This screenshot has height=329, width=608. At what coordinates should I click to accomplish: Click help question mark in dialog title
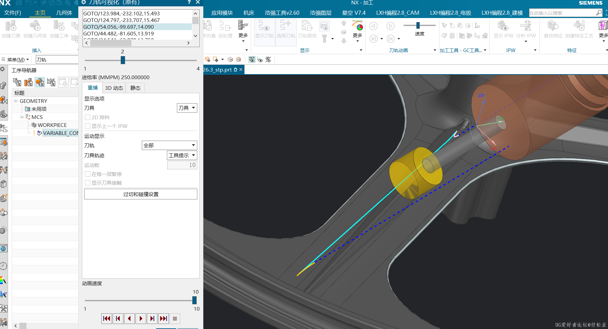189,2
